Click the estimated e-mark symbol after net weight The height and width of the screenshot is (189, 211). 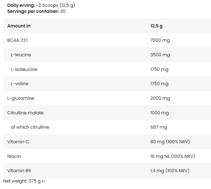[43, 181]
